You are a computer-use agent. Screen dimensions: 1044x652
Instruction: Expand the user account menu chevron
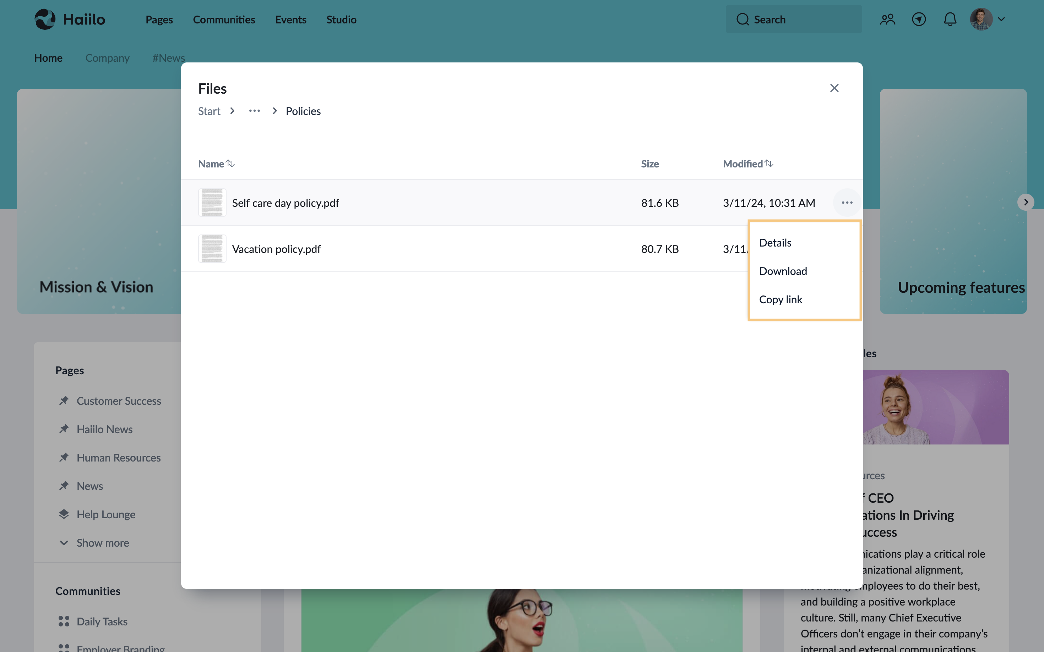point(1001,20)
